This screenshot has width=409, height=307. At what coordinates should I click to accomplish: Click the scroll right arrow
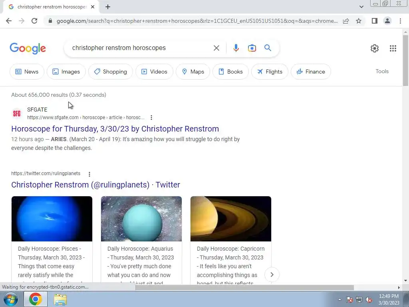[x=399, y=287]
